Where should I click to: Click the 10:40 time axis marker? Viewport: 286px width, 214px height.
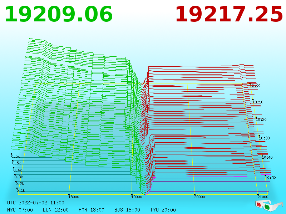(x=267, y=157)
